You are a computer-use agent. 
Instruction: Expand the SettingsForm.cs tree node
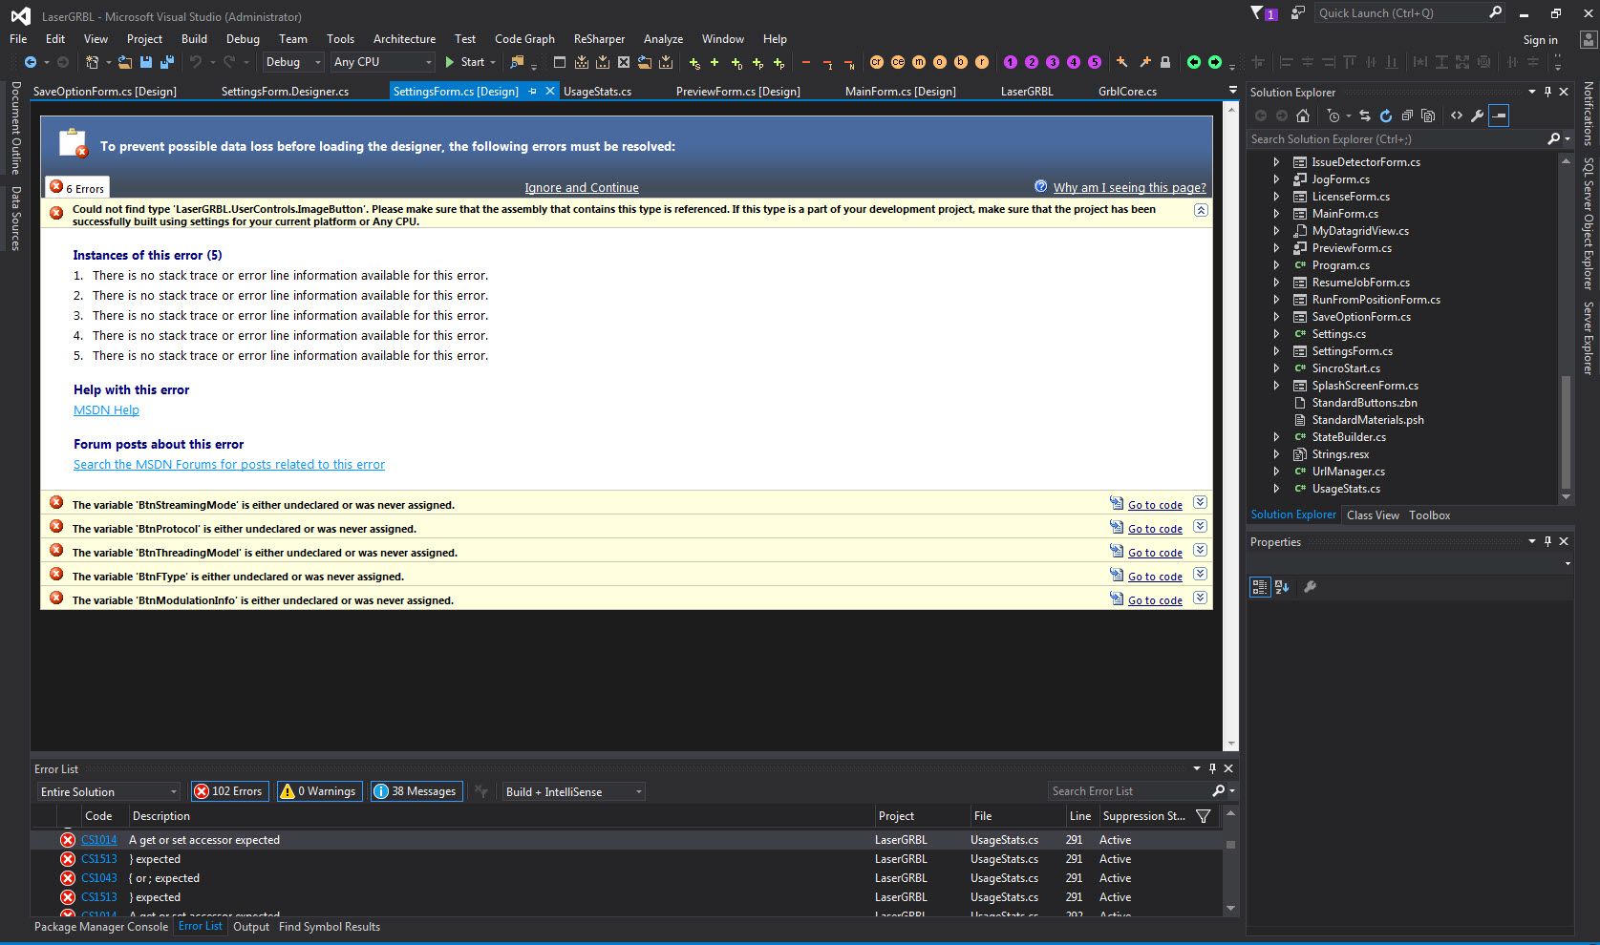pos(1276,351)
